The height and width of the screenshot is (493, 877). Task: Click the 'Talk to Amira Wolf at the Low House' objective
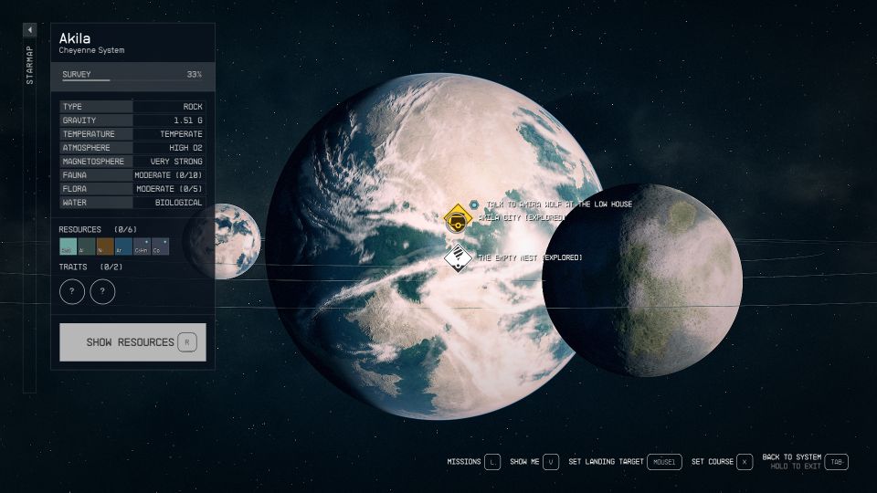(x=559, y=205)
